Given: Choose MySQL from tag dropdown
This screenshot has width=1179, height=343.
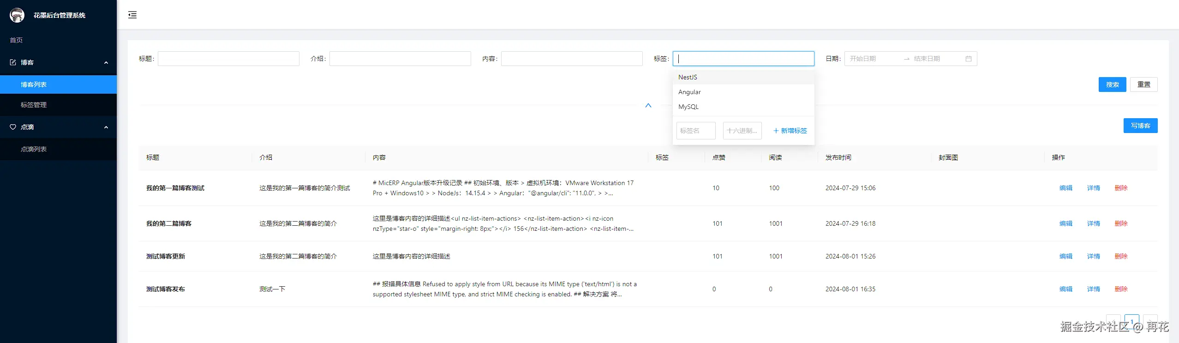Looking at the screenshot, I should [x=743, y=107].
